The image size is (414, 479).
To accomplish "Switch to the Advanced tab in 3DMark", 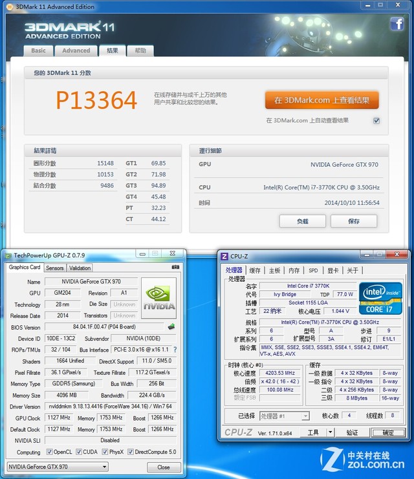I will tap(76, 50).
